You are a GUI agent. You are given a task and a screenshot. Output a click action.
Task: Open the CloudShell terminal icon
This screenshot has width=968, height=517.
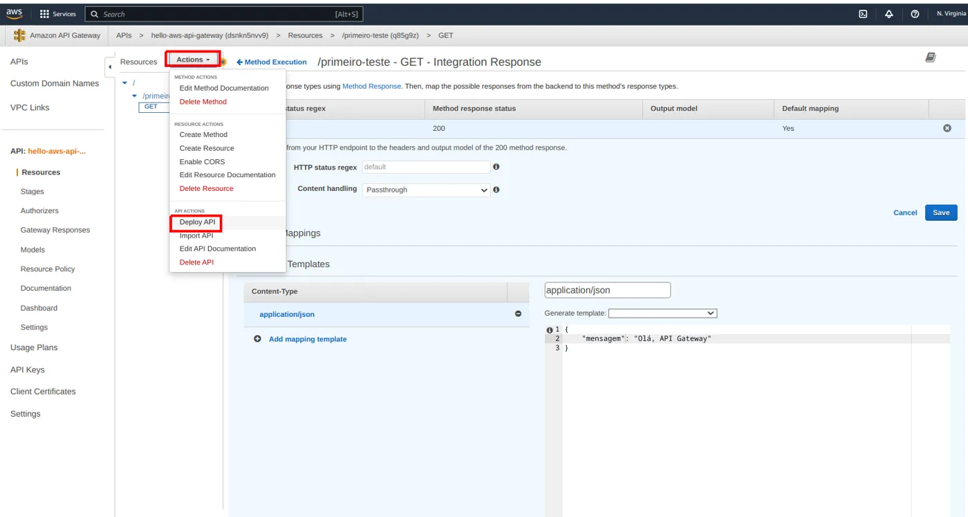863,14
